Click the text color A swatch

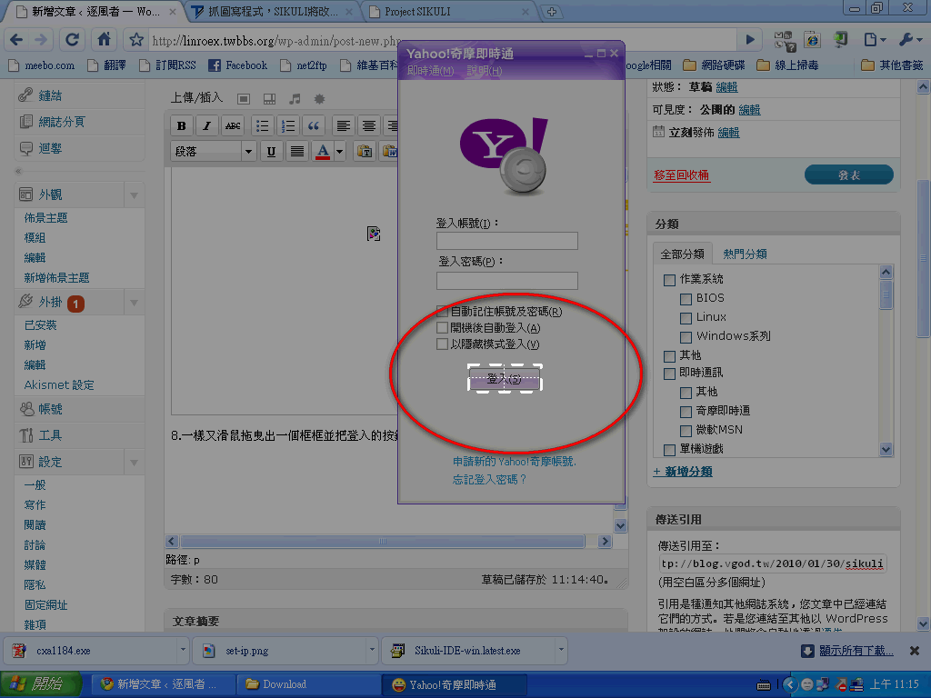pos(323,152)
